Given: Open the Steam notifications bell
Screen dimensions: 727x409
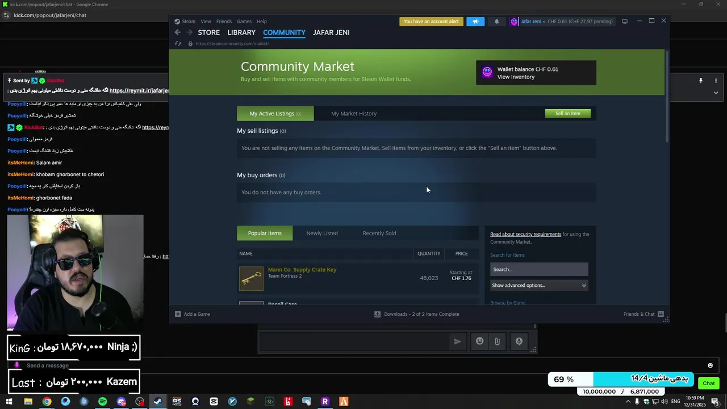Looking at the screenshot, I should pyautogui.click(x=496, y=22).
